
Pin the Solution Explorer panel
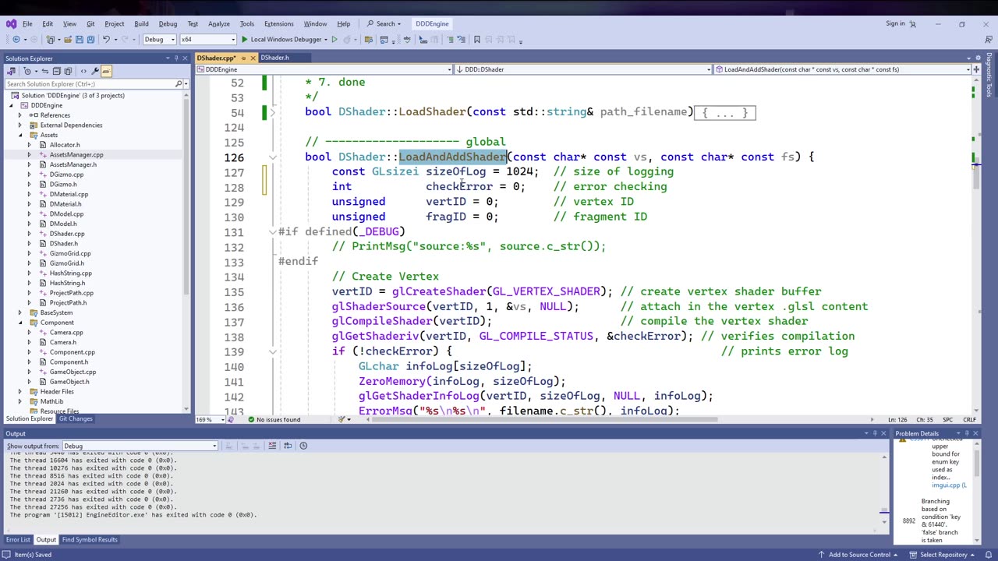tap(176, 58)
